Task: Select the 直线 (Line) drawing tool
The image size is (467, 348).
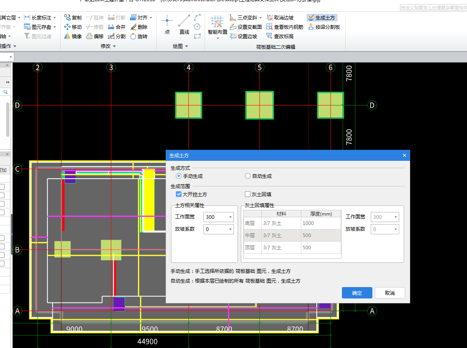Action: [x=184, y=24]
